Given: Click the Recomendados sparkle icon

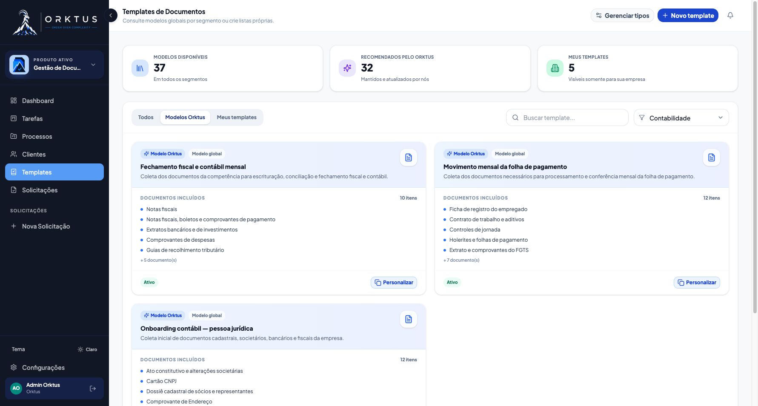Looking at the screenshot, I should point(347,68).
